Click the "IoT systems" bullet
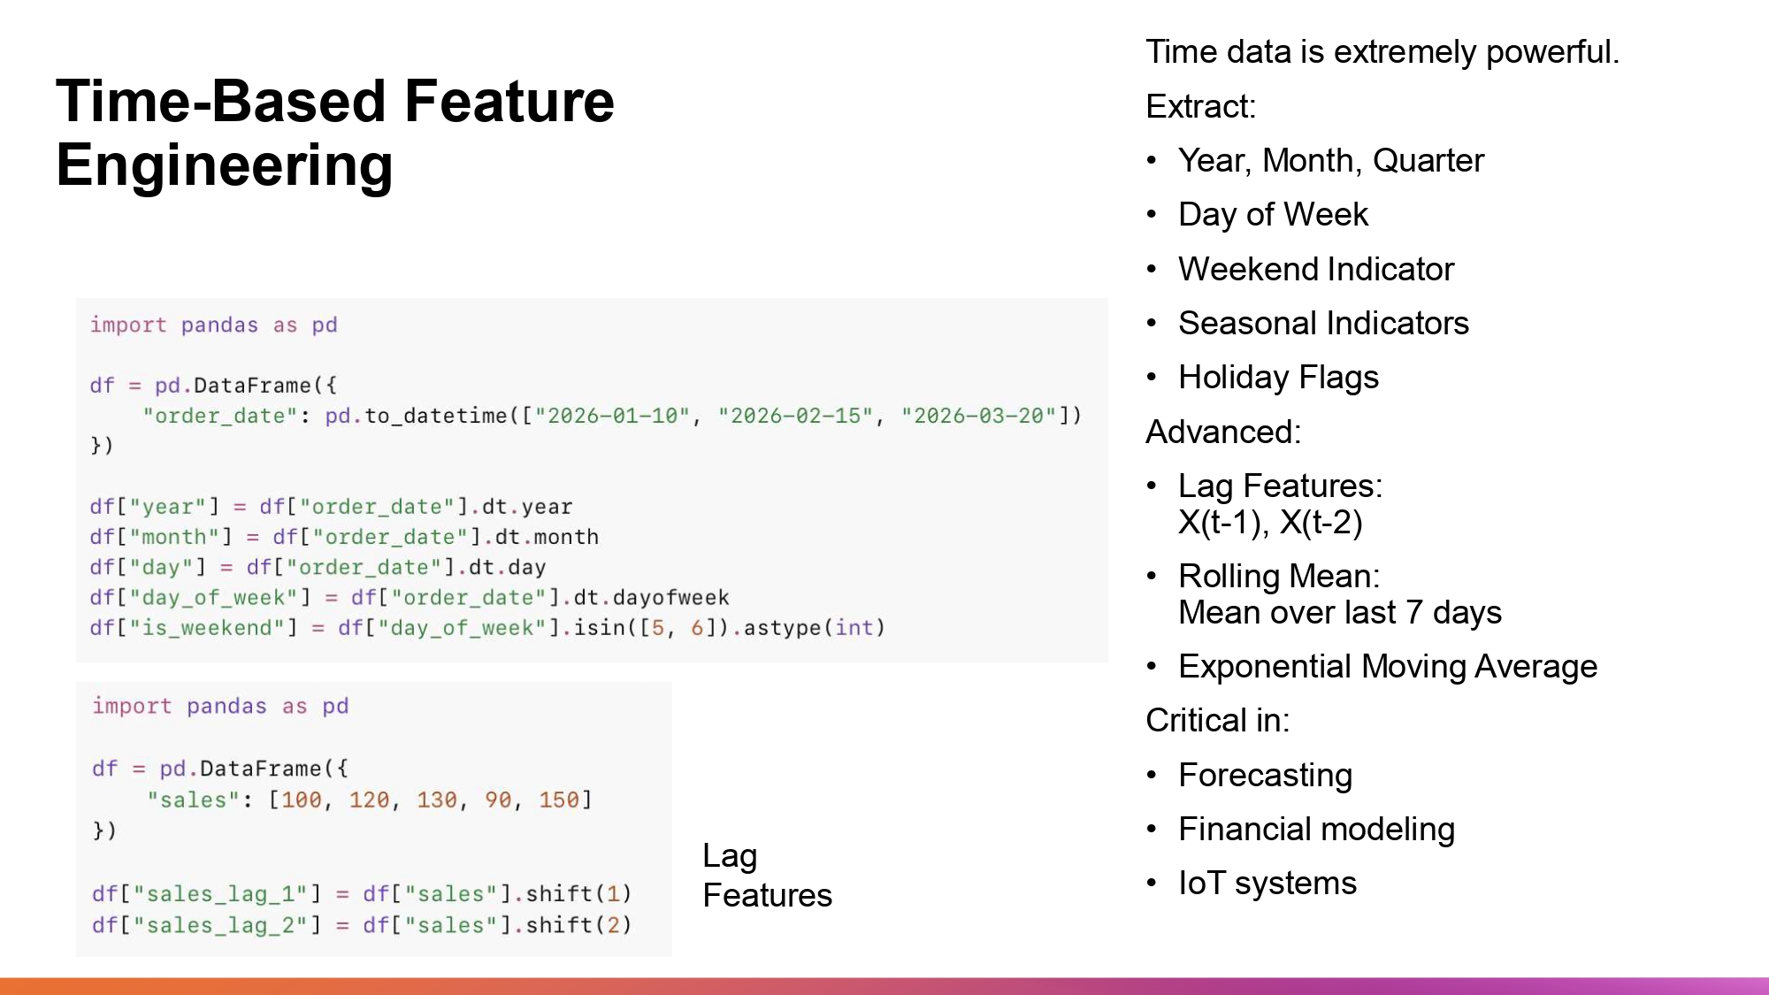The width and height of the screenshot is (1769, 995). 1267,884
